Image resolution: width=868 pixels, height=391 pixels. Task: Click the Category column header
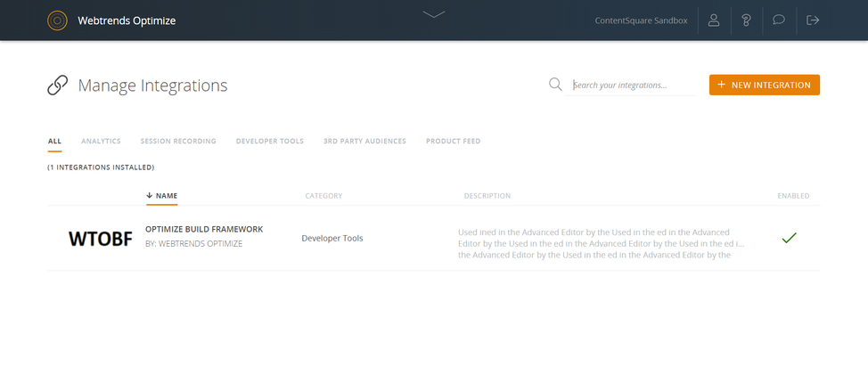(x=323, y=196)
